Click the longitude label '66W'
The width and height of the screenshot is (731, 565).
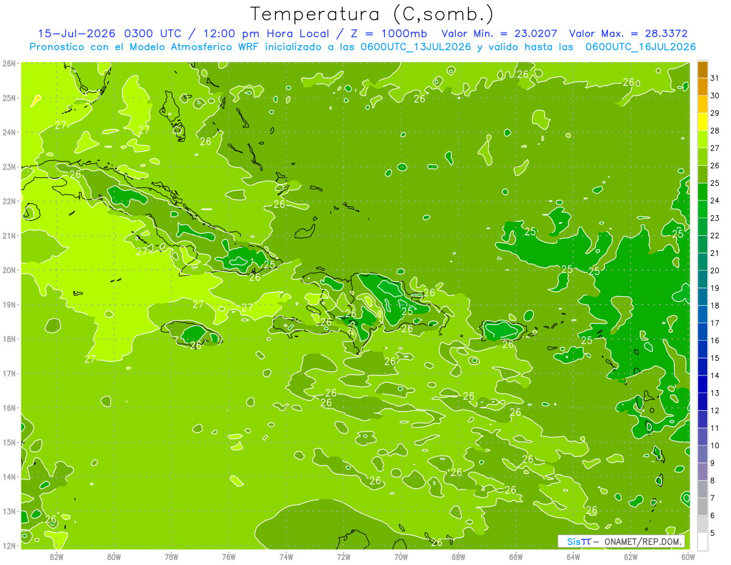tap(515, 556)
